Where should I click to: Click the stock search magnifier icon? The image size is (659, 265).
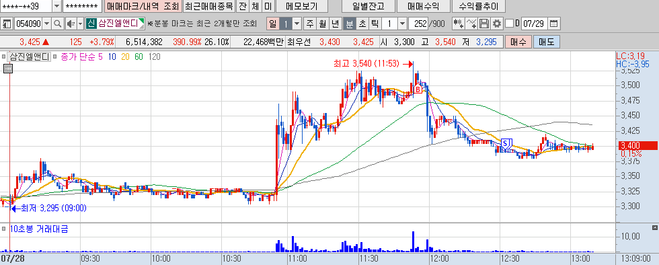pos(58,24)
